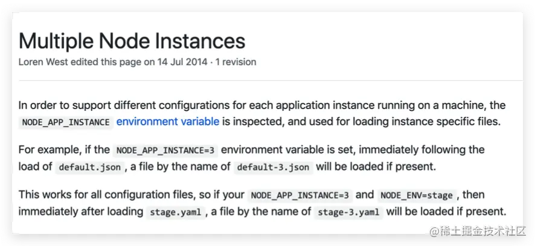Viewport: 535px width, 246px height.
Task: Click the words 'For example' in second paragraph
Action: coord(46,150)
